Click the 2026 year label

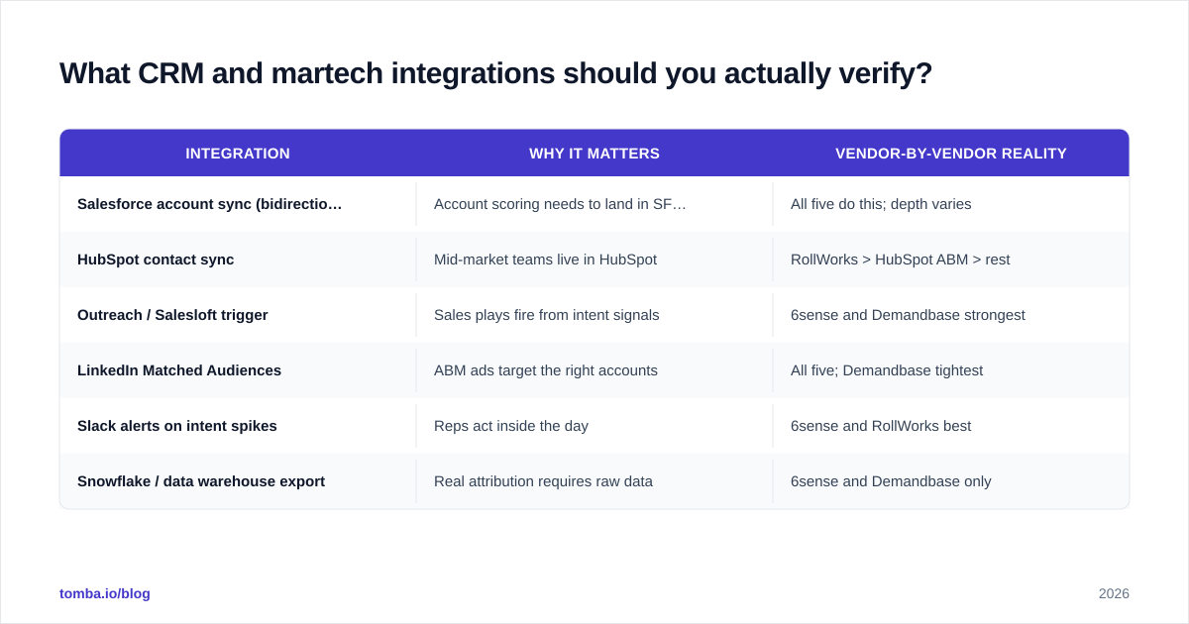point(1114,593)
